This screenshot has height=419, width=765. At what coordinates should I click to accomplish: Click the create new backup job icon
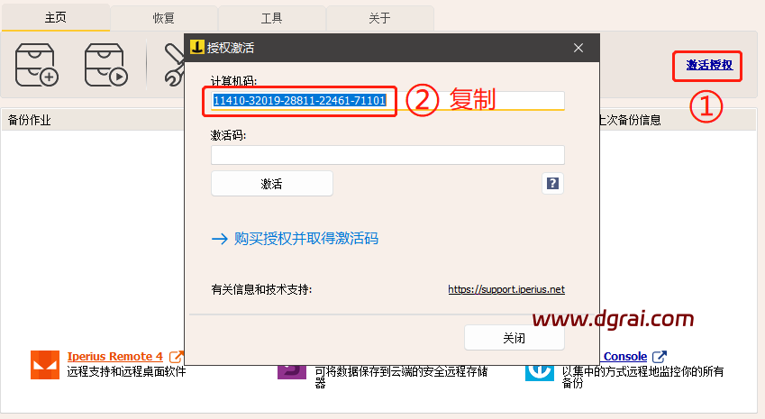[x=37, y=65]
